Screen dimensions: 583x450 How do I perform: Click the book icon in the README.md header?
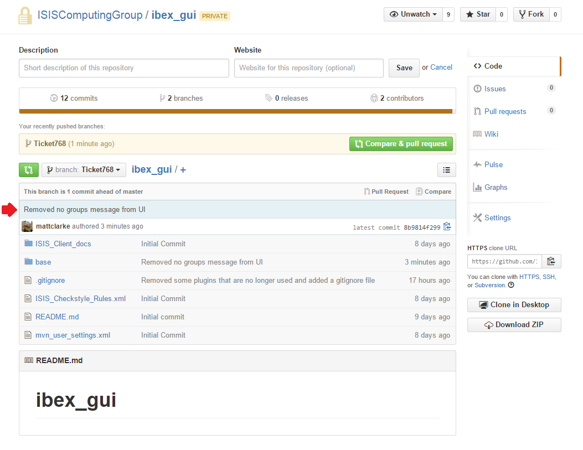29,360
